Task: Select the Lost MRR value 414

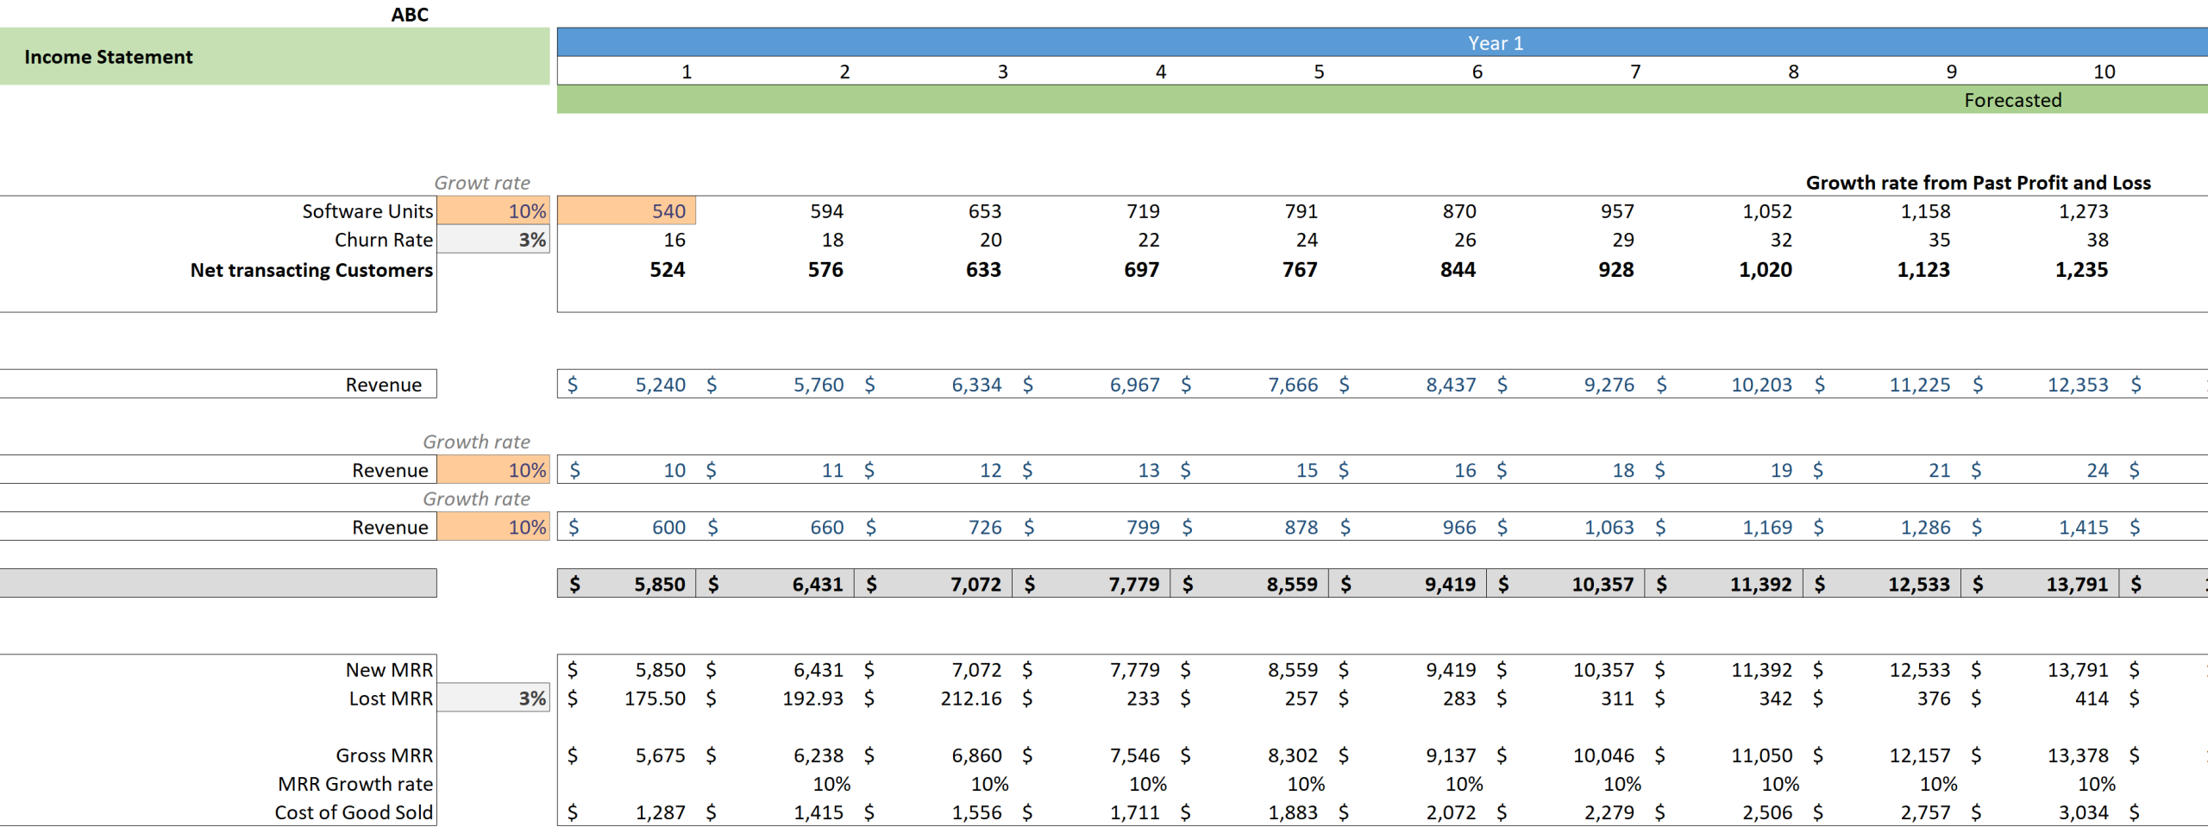Action: (2092, 699)
